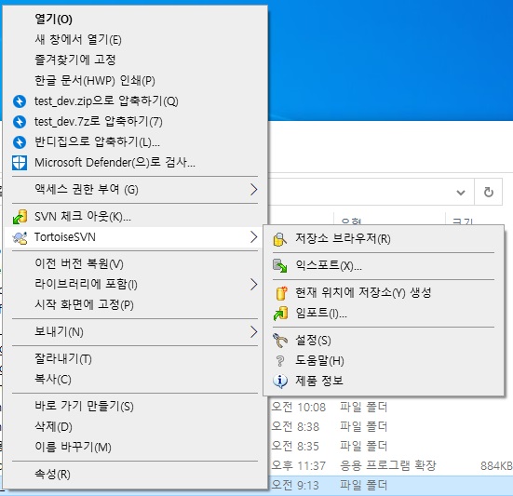Image resolution: width=513 pixels, height=496 pixels.
Task: Open 속성(R) properties
Action: pos(135,474)
